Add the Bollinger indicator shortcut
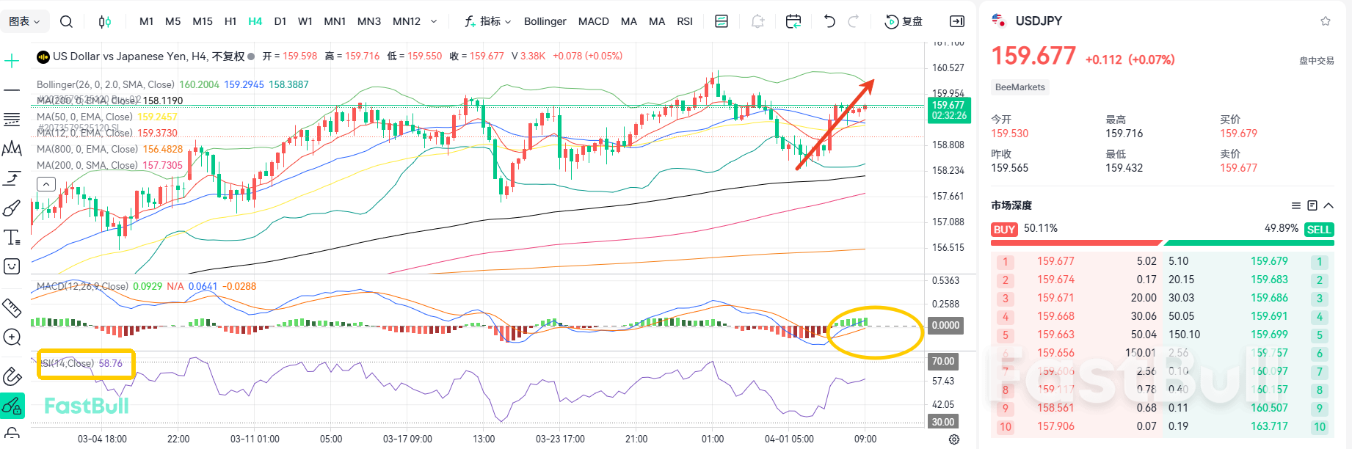This screenshot has height=449, width=1352. 545,21
